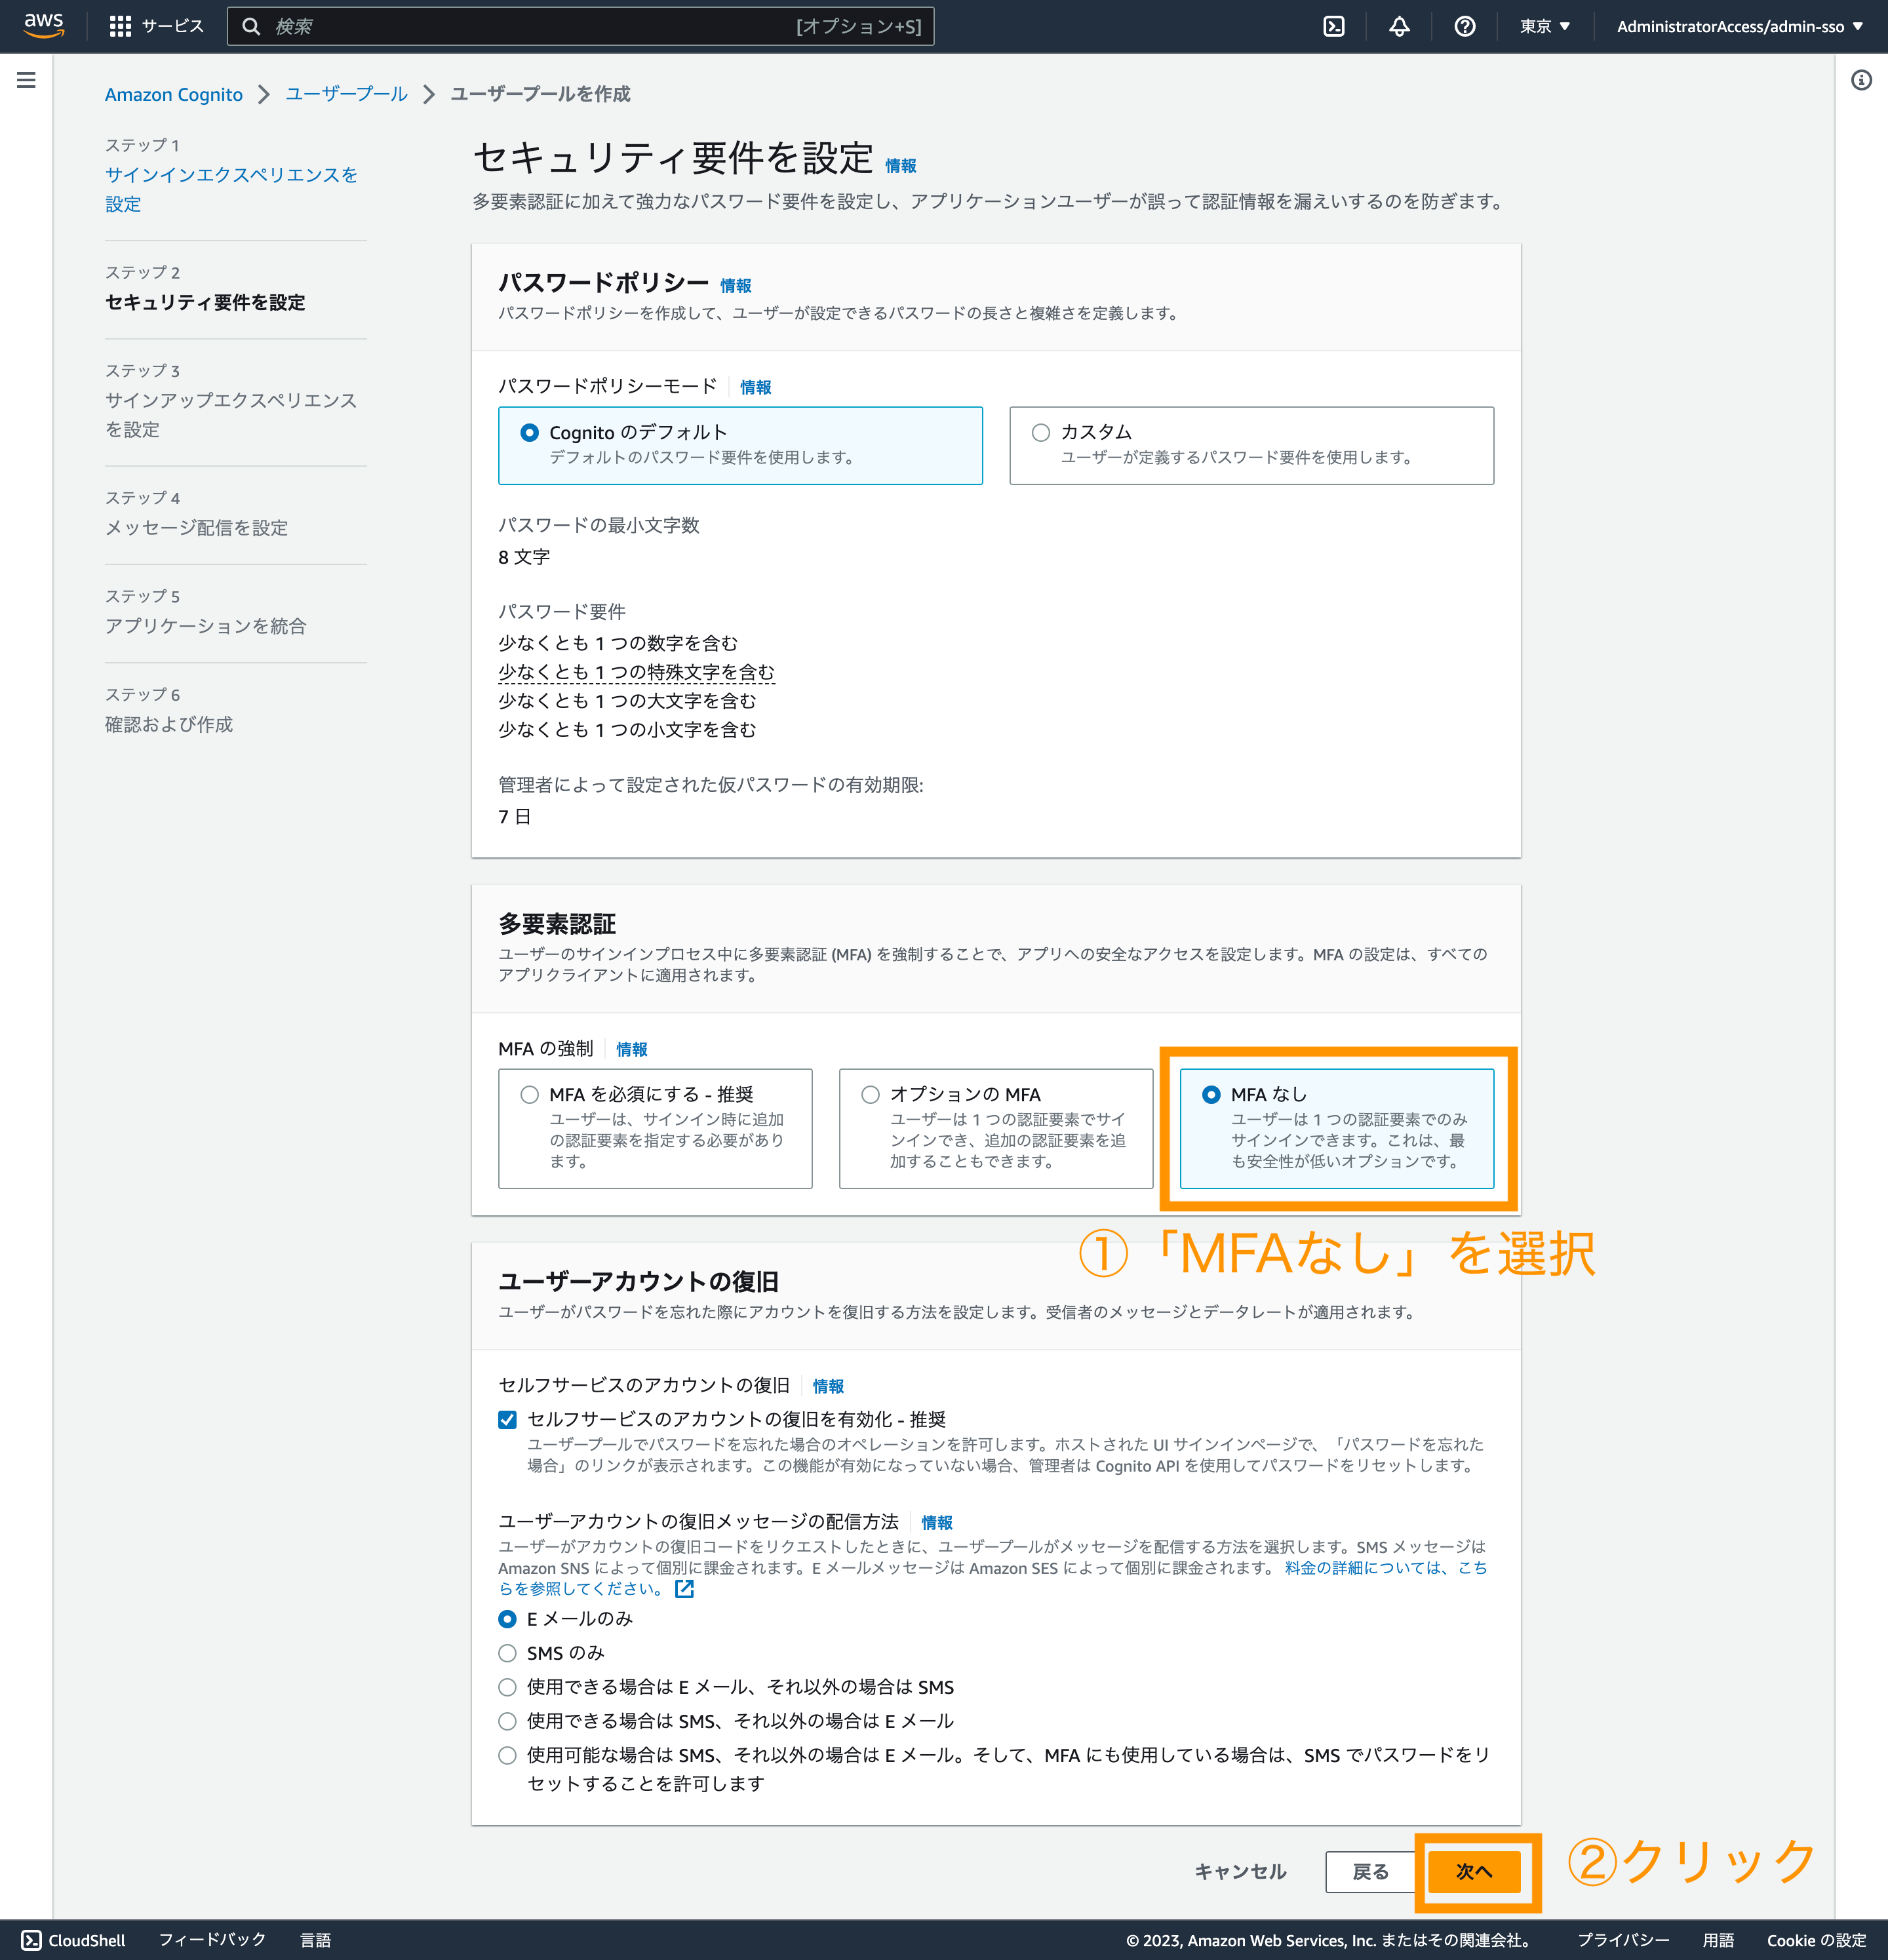Select カスタム password policy mode

(x=1041, y=432)
